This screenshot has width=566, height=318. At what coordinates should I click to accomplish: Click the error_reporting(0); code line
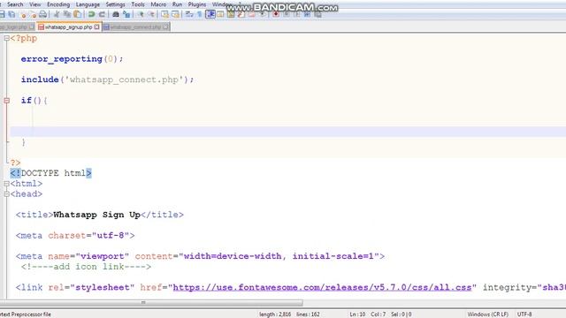click(72, 59)
